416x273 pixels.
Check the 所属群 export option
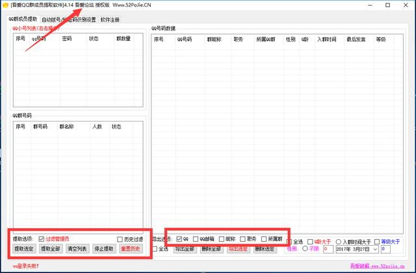[263, 239]
